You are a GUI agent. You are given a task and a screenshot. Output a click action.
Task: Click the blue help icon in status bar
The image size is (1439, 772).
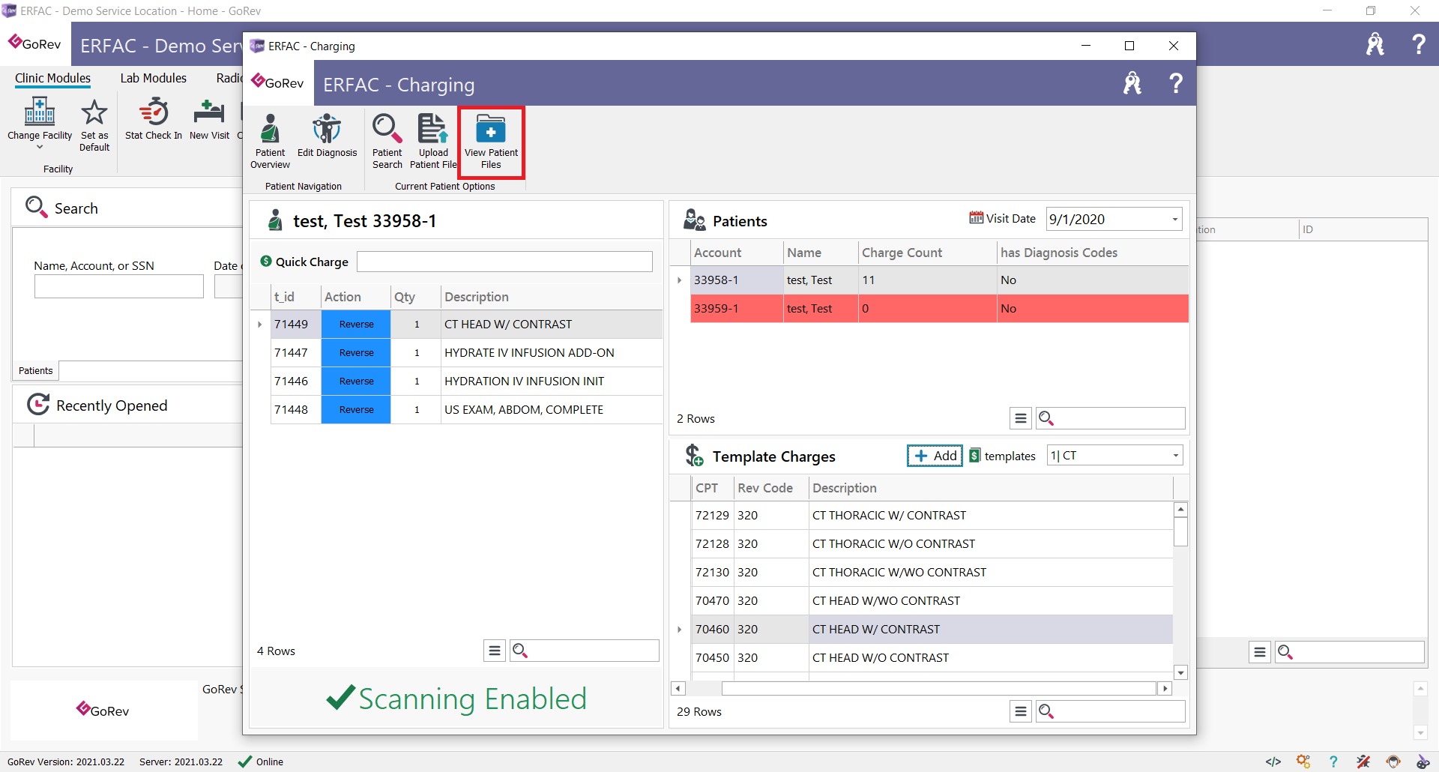(x=1333, y=762)
